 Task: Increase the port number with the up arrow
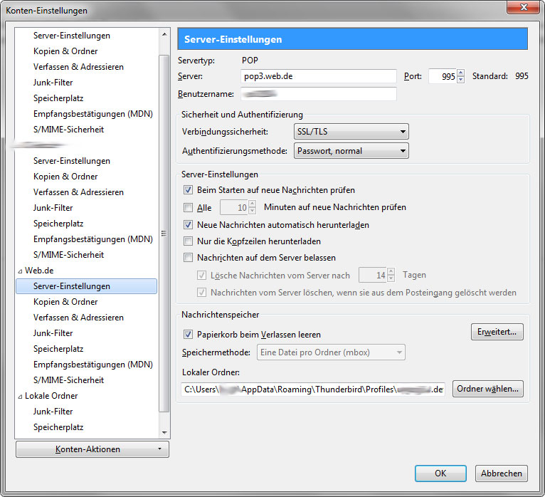click(x=460, y=73)
